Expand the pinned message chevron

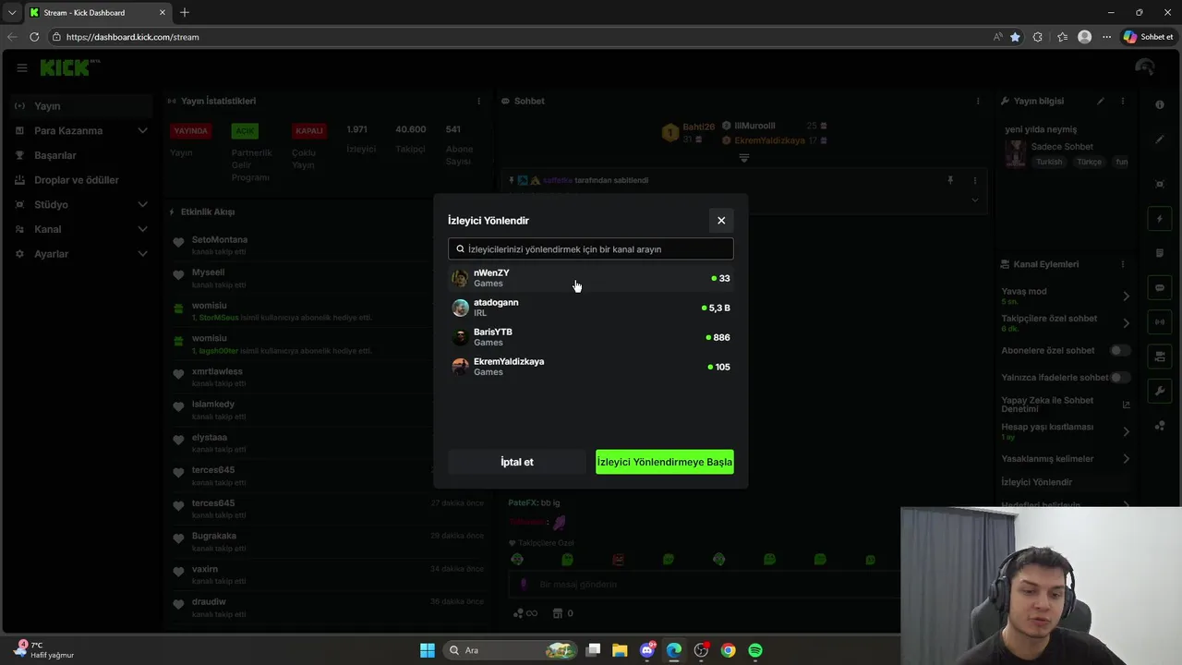click(x=974, y=199)
